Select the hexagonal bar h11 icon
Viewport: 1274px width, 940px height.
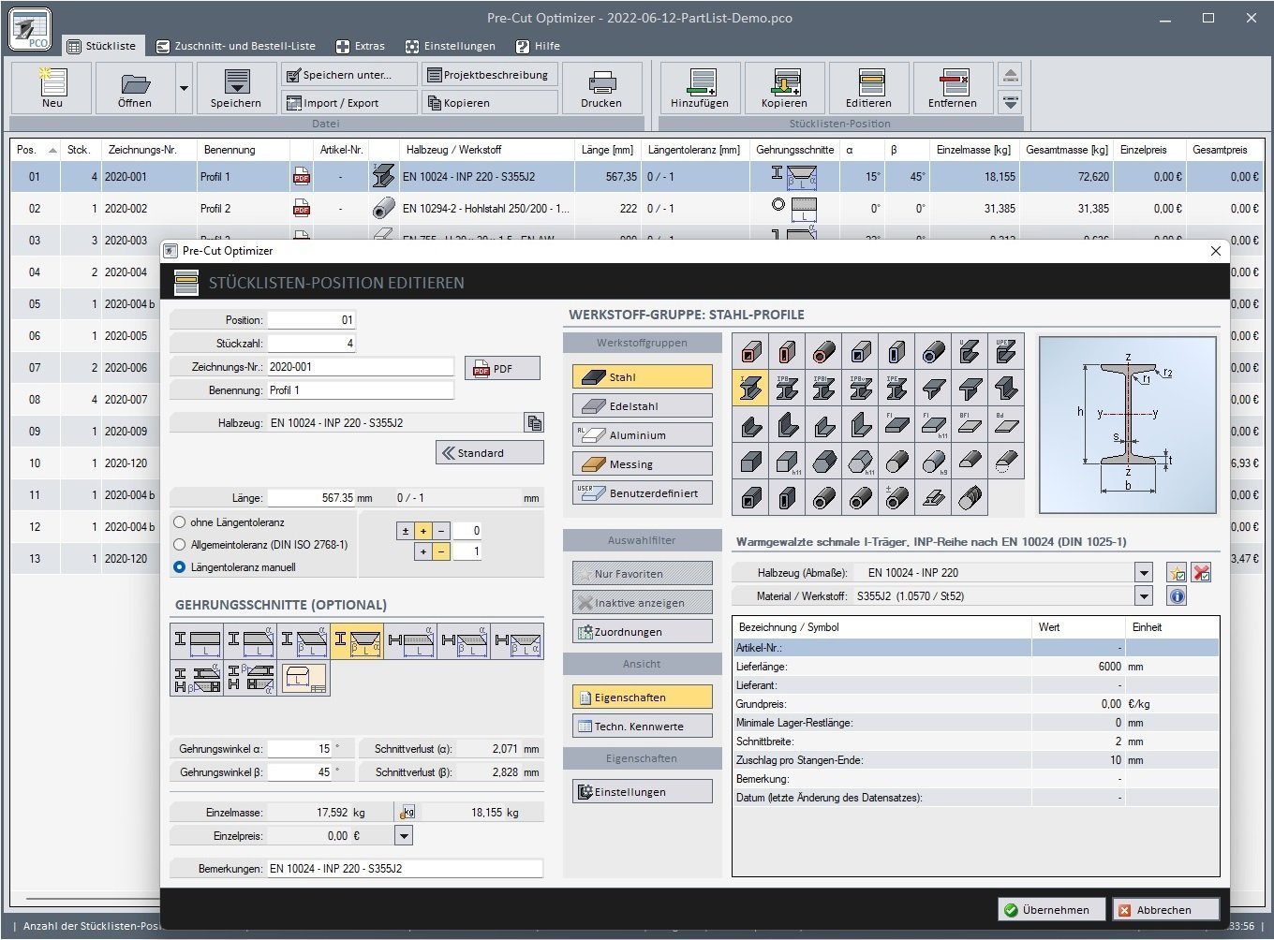point(860,462)
